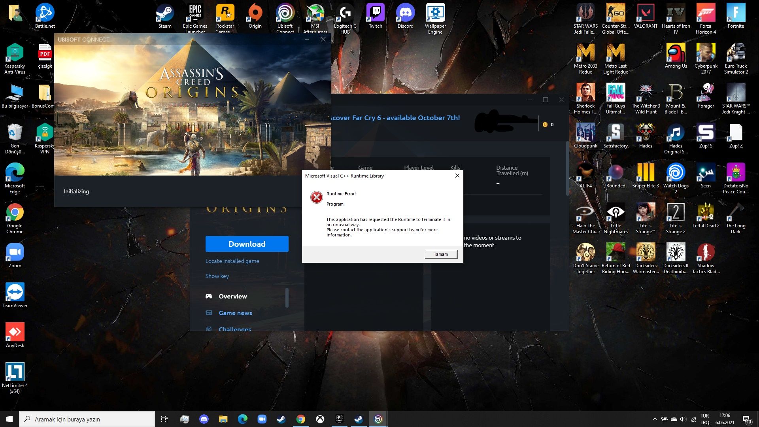Close the Runtime Library error dialog
The height and width of the screenshot is (427, 759).
457,176
